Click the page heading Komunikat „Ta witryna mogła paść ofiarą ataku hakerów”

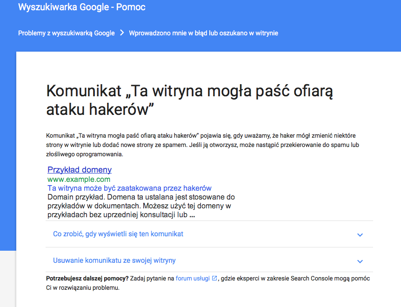coord(189,100)
